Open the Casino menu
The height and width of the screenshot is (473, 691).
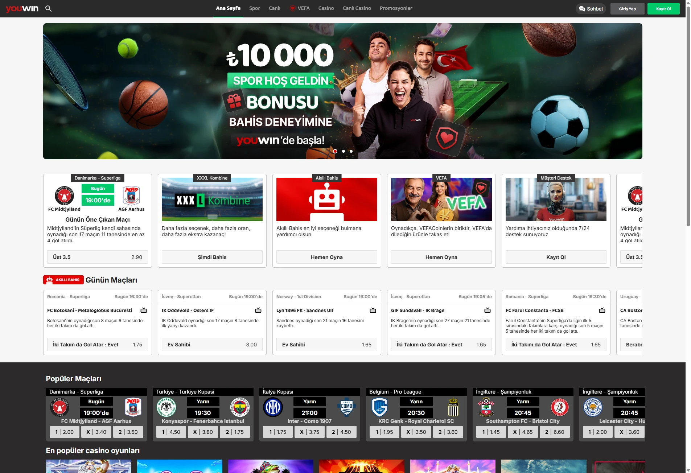(x=326, y=8)
